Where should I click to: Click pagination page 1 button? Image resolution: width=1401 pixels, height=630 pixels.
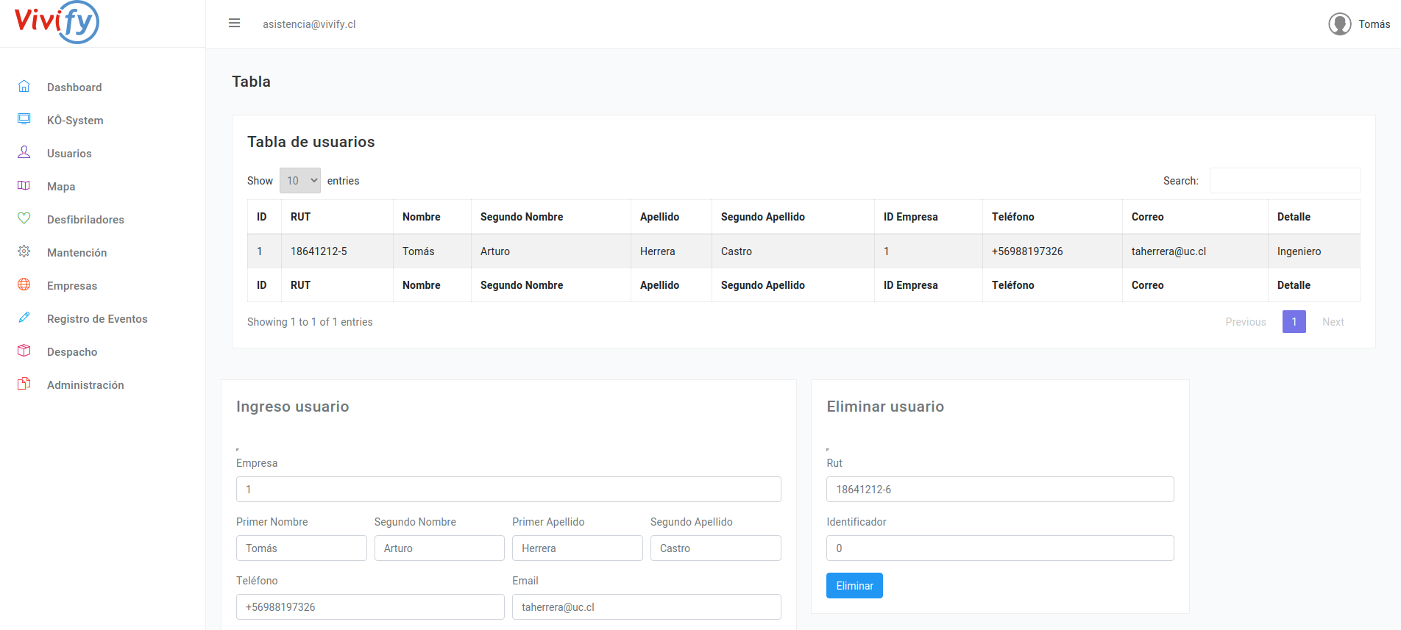(x=1294, y=322)
